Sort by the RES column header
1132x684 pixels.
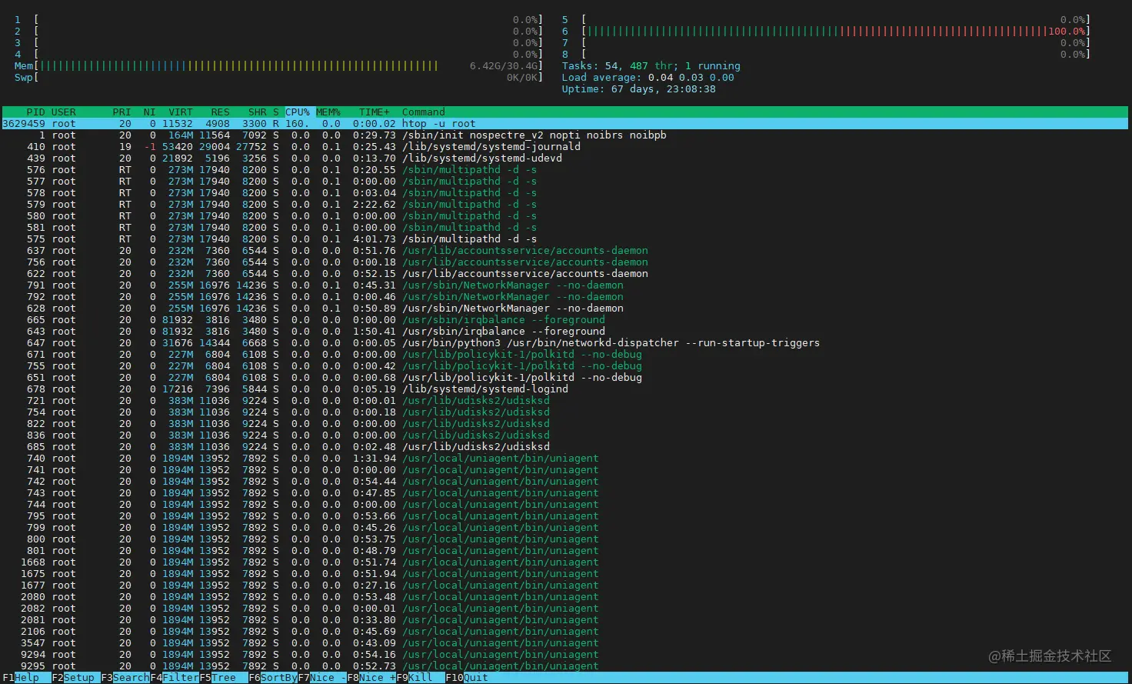tap(220, 112)
